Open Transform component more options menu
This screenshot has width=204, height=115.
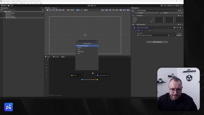pos(182,16)
